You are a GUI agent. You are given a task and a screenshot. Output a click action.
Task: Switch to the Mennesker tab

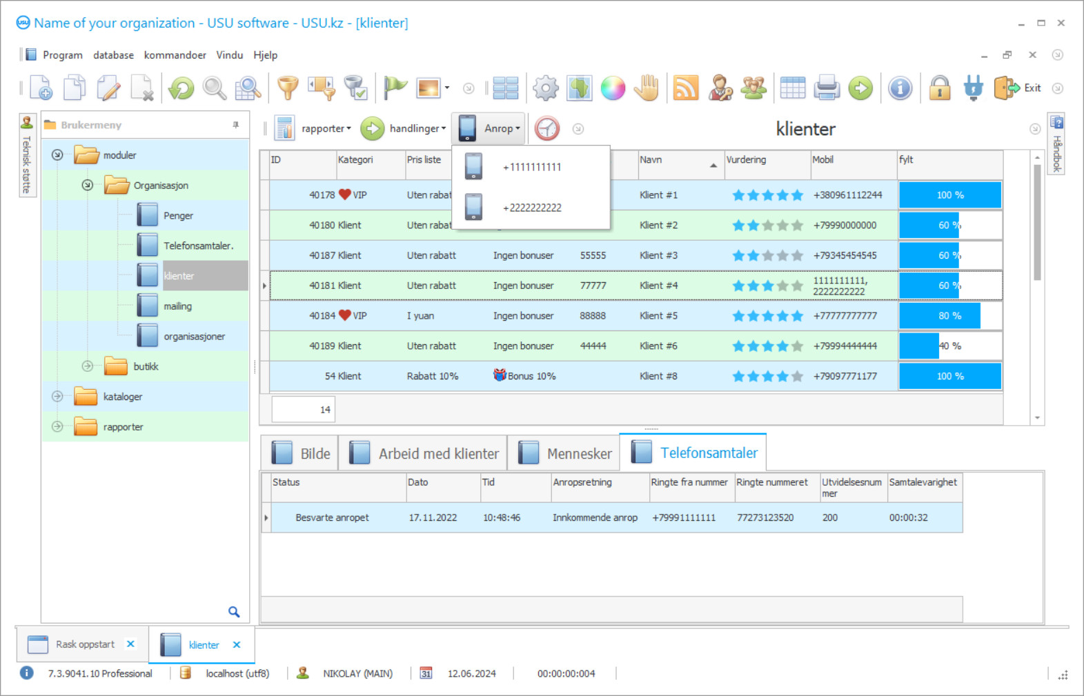tap(564, 453)
